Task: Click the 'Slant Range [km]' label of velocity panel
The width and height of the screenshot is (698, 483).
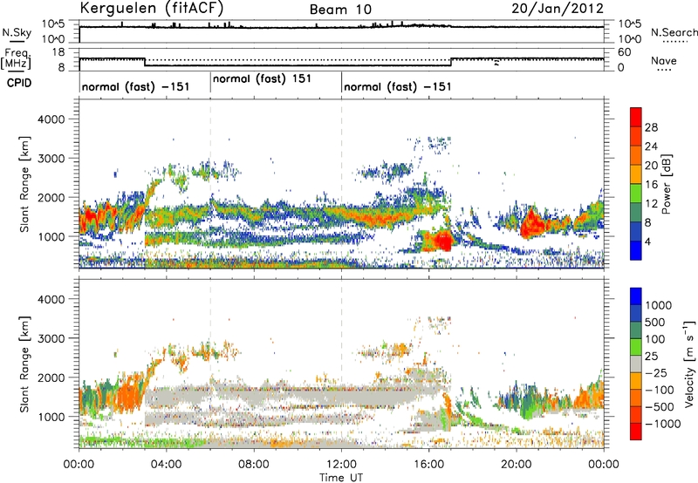Action: [24, 364]
